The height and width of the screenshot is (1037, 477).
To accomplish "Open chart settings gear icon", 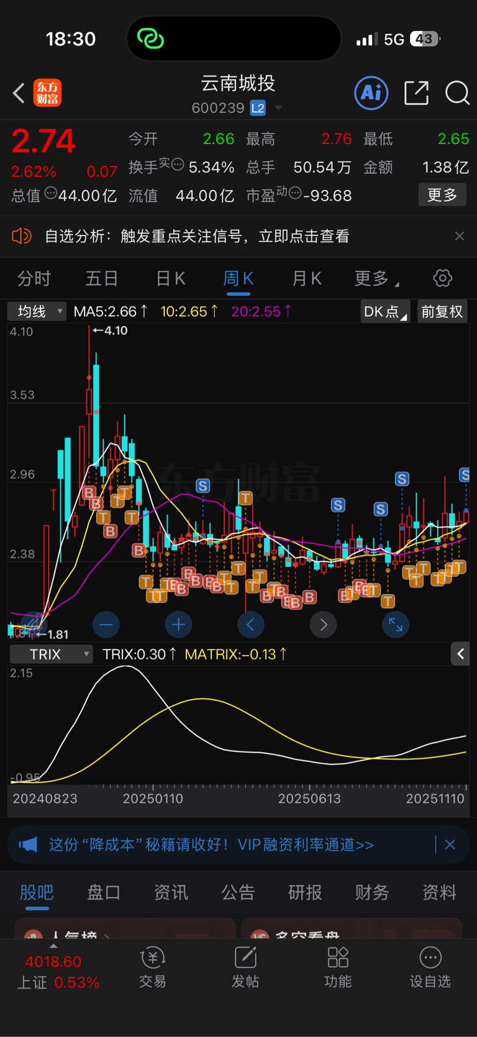I will pyautogui.click(x=443, y=278).
